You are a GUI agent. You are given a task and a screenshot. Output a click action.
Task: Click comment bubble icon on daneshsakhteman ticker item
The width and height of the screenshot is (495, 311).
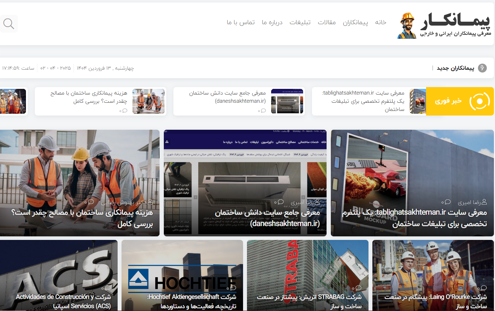(263, 111)
